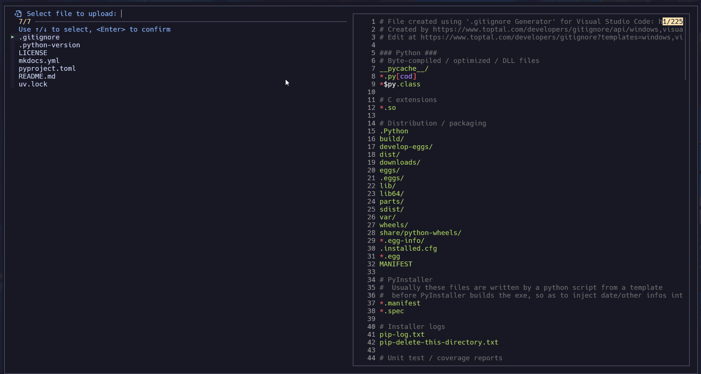Screen dimensions: 701x374
Task: Click the 1/225 line position indicator
Action: coord(673,22)
